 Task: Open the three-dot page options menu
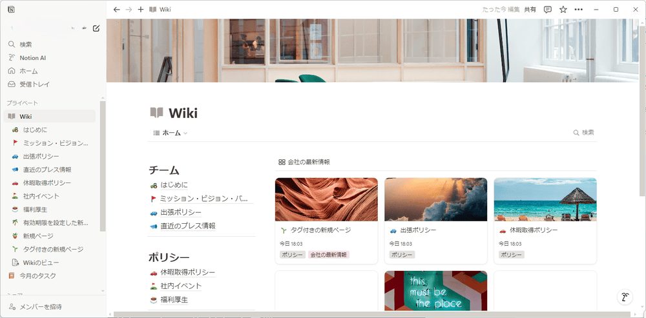(x=578, y=10)
